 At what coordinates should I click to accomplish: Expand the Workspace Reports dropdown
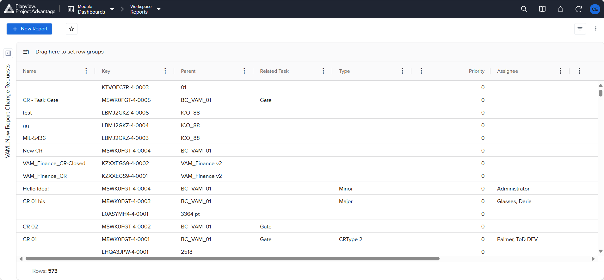coord(159,9)
